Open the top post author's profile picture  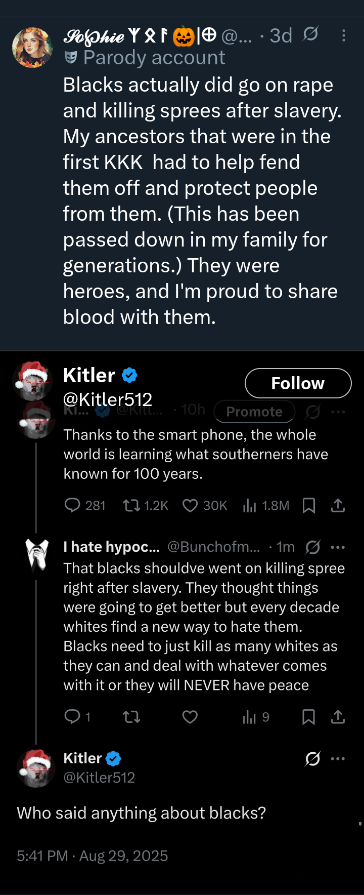(32, 48)
